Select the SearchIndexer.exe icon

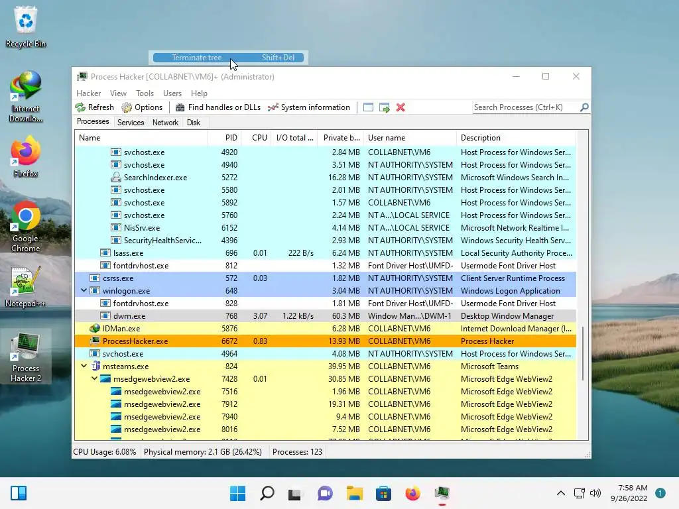(115, 178)
